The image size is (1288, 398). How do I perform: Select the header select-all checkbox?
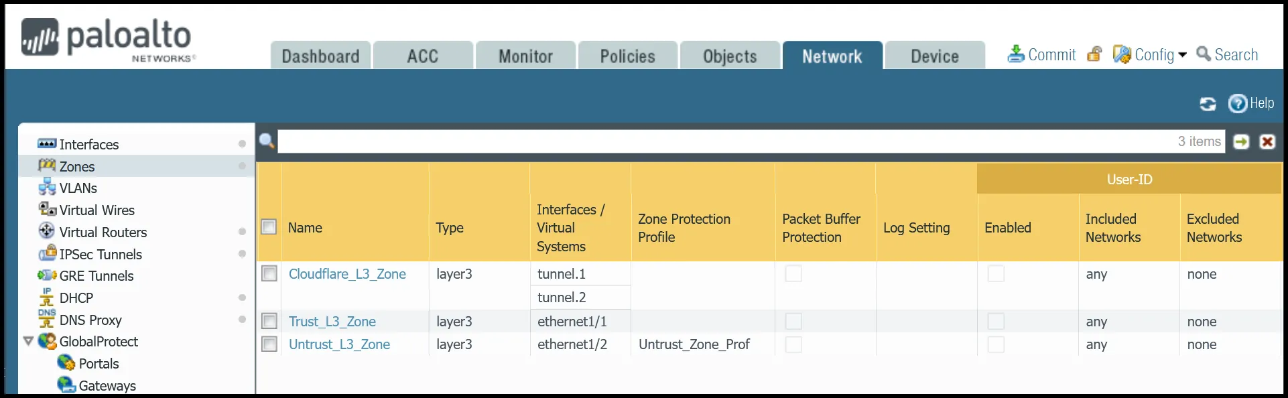point(269,226)
